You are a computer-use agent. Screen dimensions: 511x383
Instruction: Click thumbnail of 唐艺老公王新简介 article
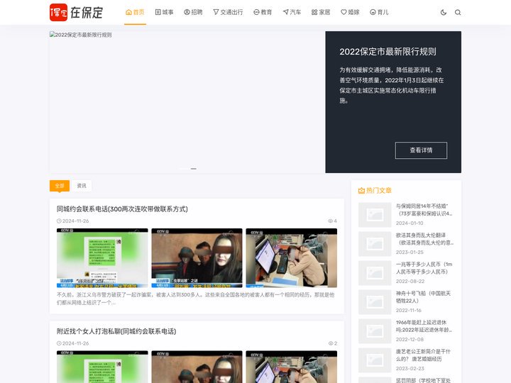coord(375,360)
